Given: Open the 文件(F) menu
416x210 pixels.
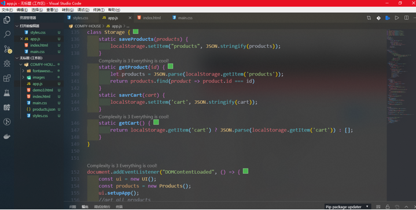Looking at the screenshot, I should tap(7, 10).
